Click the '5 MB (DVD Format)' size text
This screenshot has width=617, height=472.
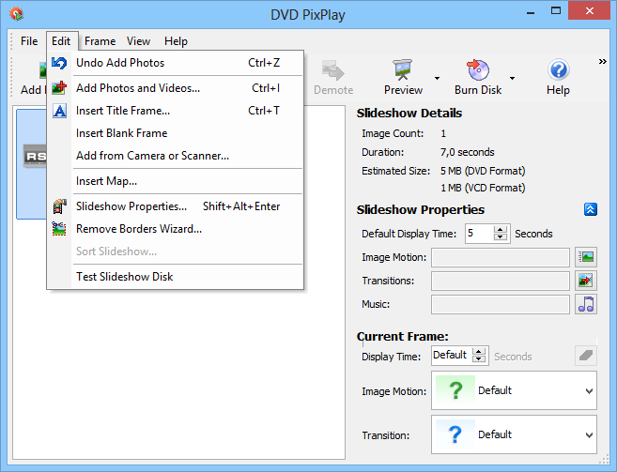click(483, 171)
